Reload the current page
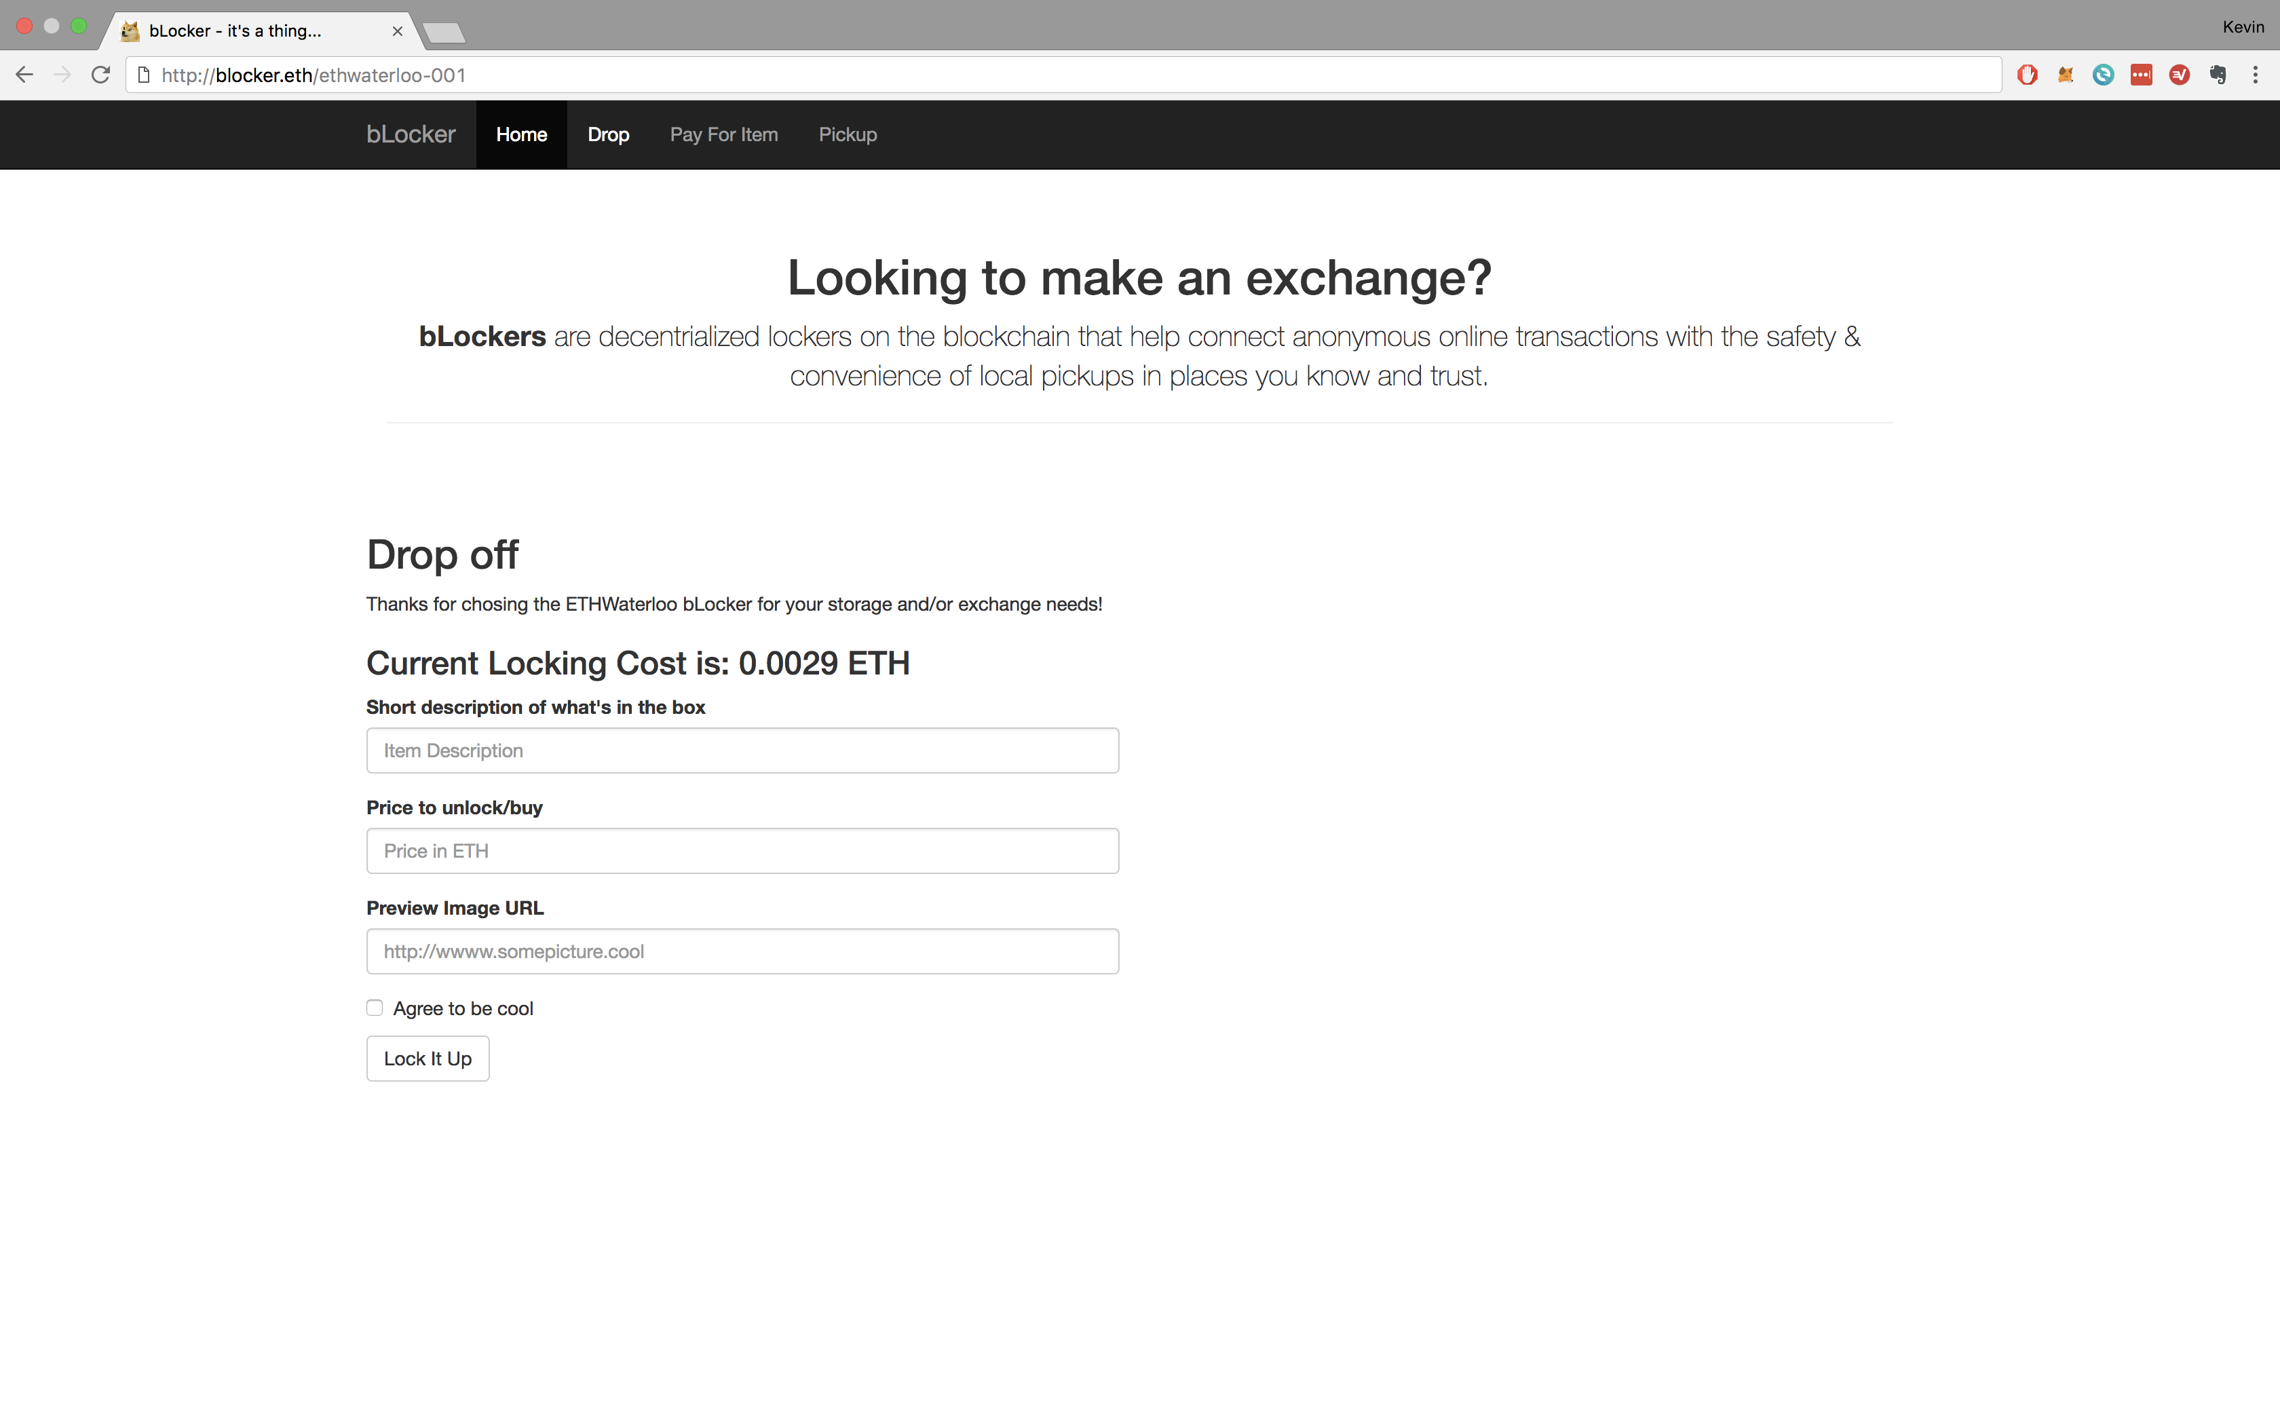Viewport: 2280px width, 1425px height. tap(101, 75)
